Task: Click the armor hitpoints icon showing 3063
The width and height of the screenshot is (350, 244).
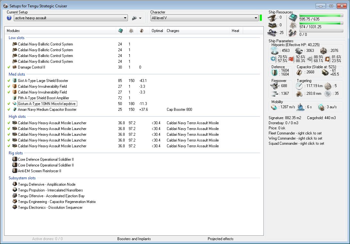Action: pyautogui.click(x=299, y=51)
